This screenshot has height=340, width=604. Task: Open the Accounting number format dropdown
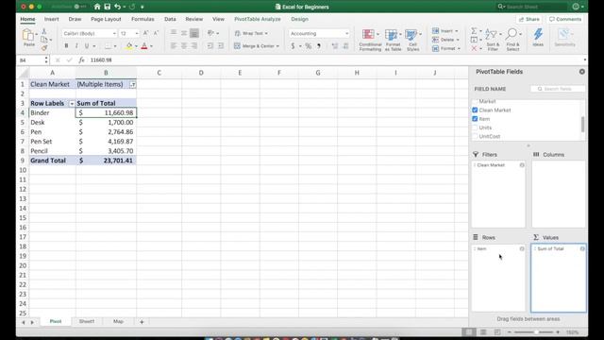[346, 34]
